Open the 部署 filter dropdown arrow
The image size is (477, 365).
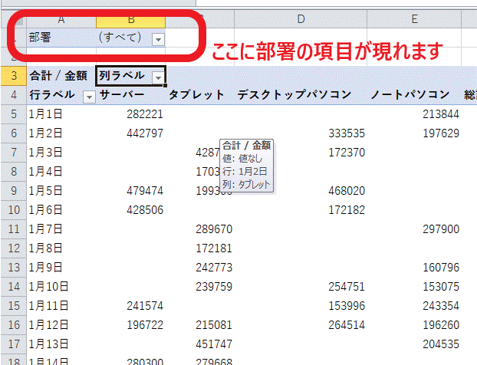point(158,39)
